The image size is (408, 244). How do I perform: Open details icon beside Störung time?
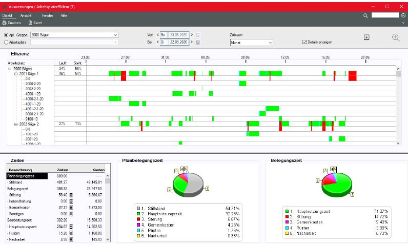(x=71, y=195)
